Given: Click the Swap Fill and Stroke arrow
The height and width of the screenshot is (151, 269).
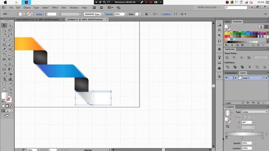Looking at the screenshot, I should tap(11, 94).
